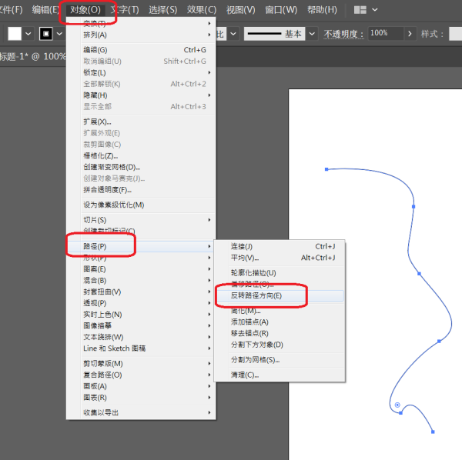
Task: Select 排列(A) submenu
Action: click(141, 35)
